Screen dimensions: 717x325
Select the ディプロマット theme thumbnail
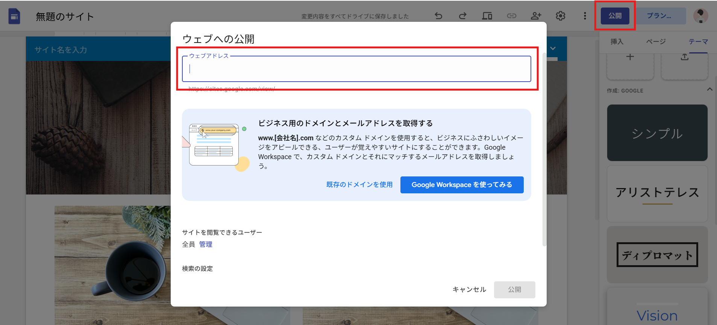coord(657,255)
